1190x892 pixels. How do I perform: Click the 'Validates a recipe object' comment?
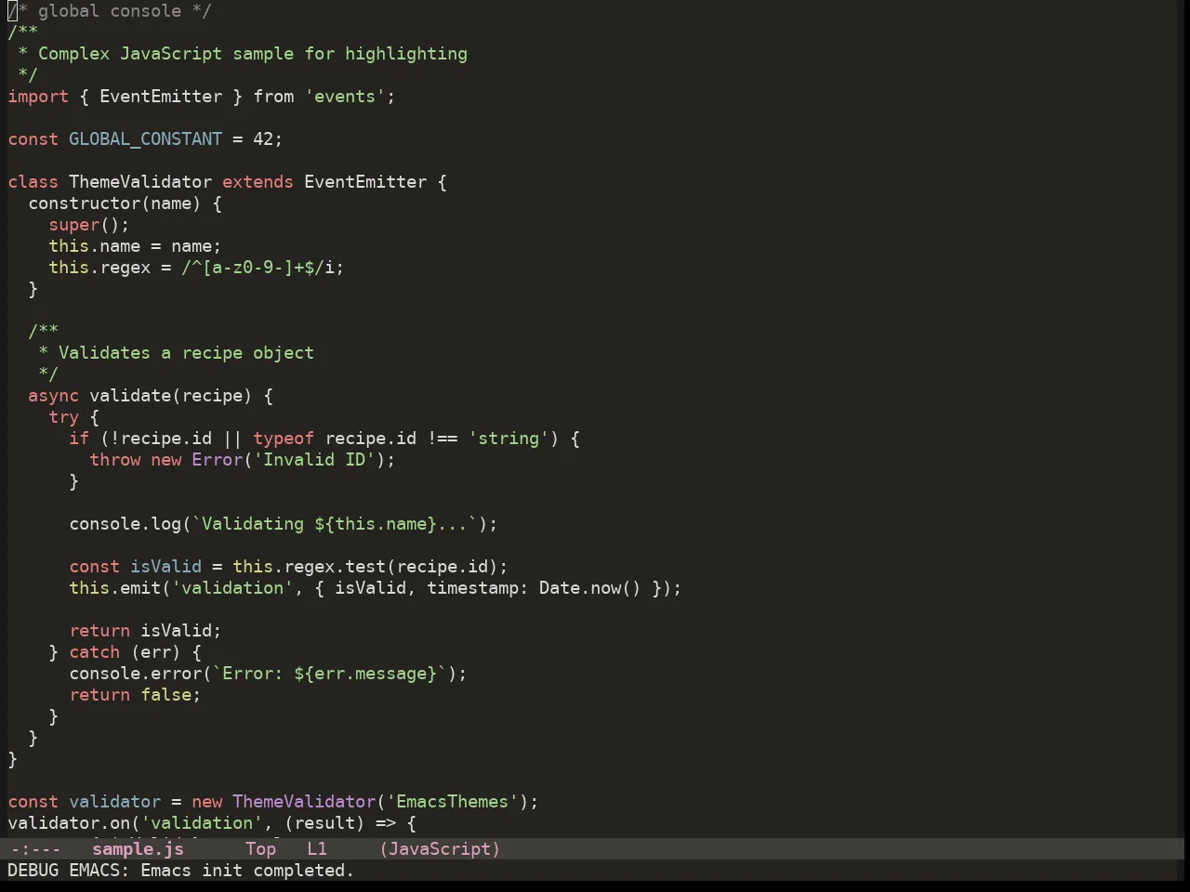(186, 353)
